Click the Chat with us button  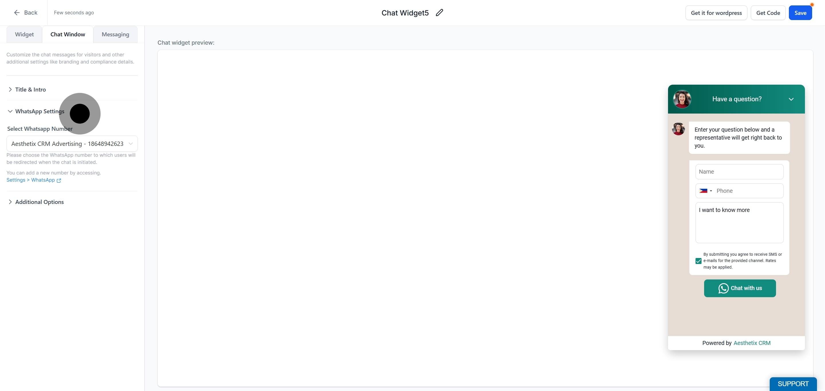tap(740, 288)
